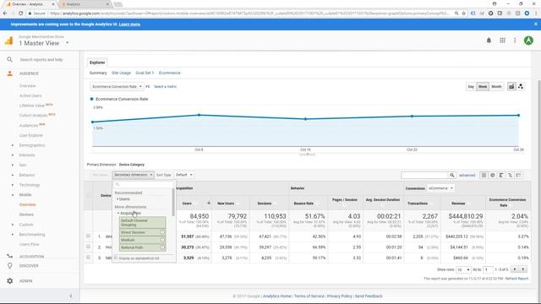The image size is (541, 304).
Task: Open the Google apps grid icon
Action: [502, 41]
